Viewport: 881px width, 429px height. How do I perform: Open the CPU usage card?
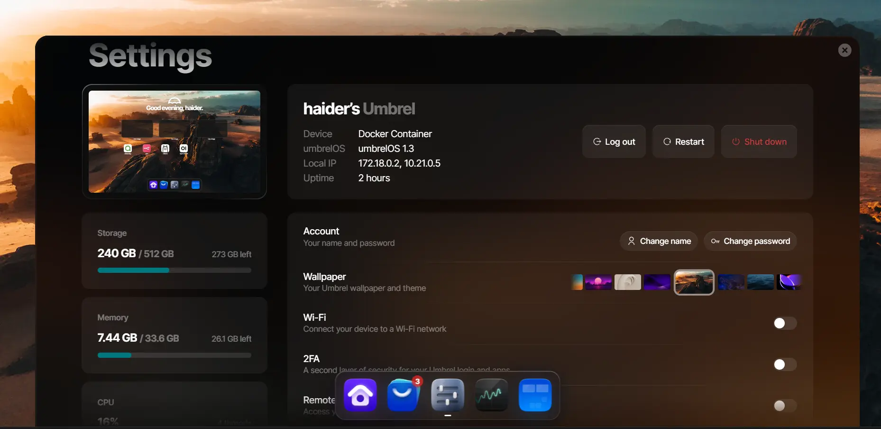pyautogui.click(x=174, y=403)
